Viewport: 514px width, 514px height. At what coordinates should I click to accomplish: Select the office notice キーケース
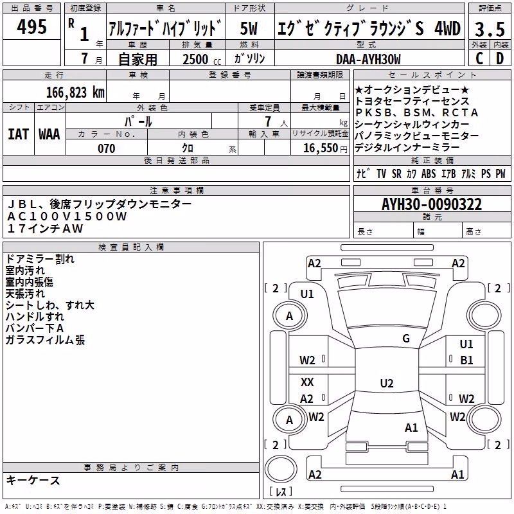click(x=33, y=480)
